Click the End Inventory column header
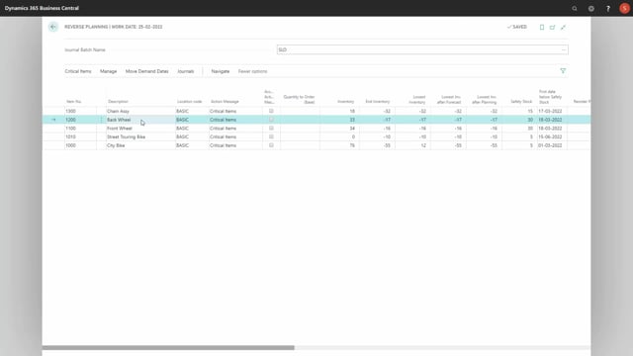The width and height of the screenshot is (633, 356). coord(378,101)
